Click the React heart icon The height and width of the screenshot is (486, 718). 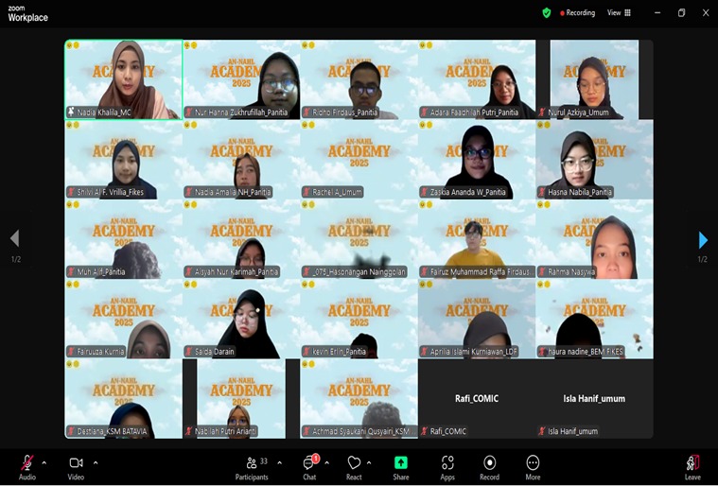354,463
